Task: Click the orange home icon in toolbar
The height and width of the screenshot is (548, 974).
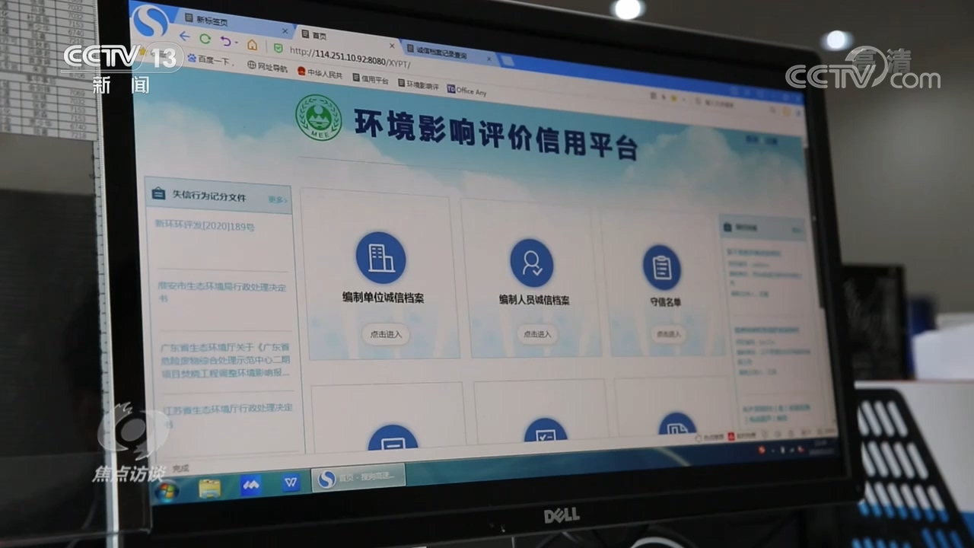Action: tap(252, 44)
